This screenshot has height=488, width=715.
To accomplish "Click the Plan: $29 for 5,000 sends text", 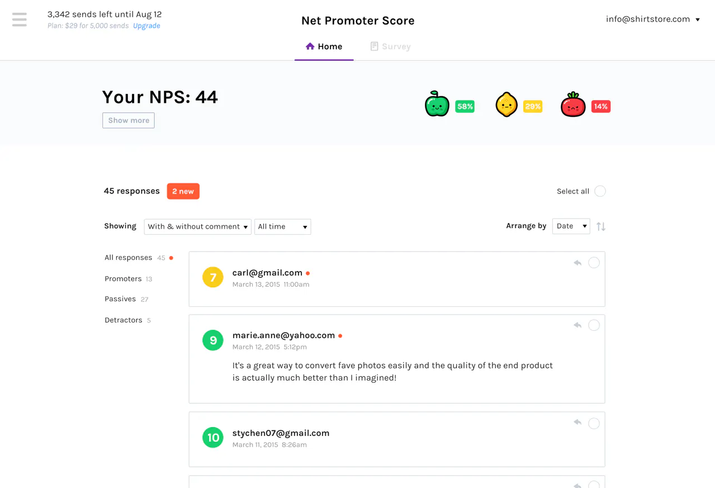I will pos(88,26).
